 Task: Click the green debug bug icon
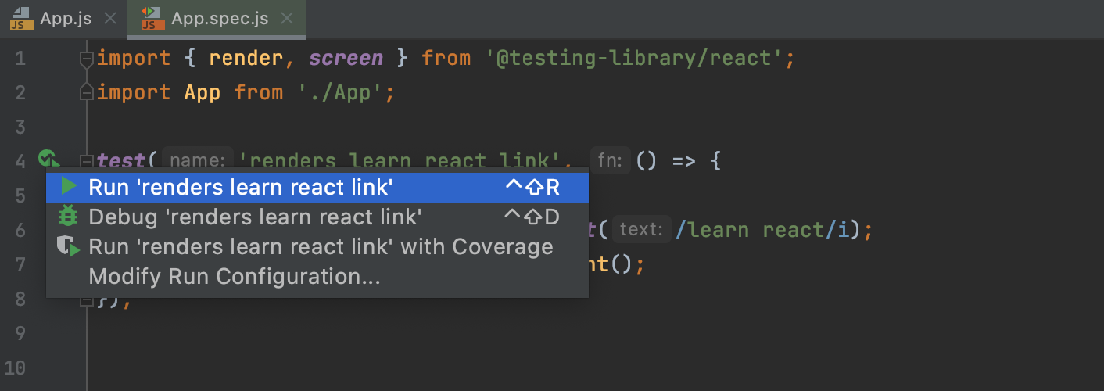coord(69,215)
